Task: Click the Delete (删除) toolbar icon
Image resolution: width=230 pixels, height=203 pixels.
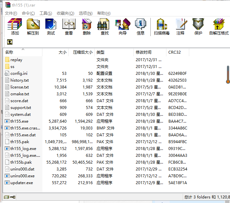Action: pyautogui.click(x=87, y=27)
